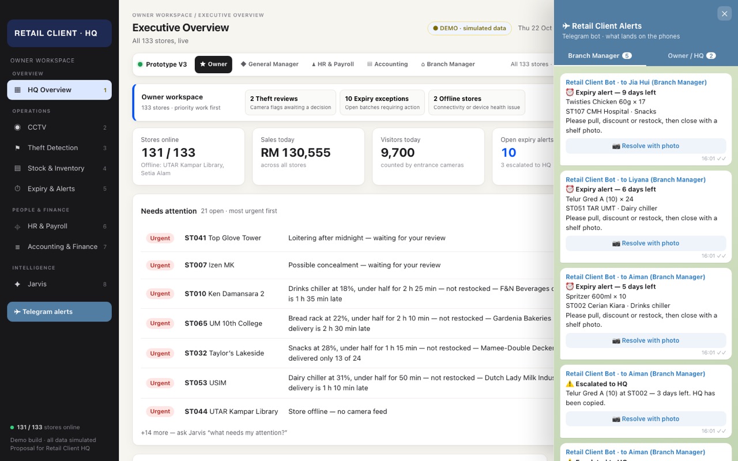Click the paper plane icon on Telegram alerts
The width and height of the screenshot is (738, 461).
click(17, 312)
